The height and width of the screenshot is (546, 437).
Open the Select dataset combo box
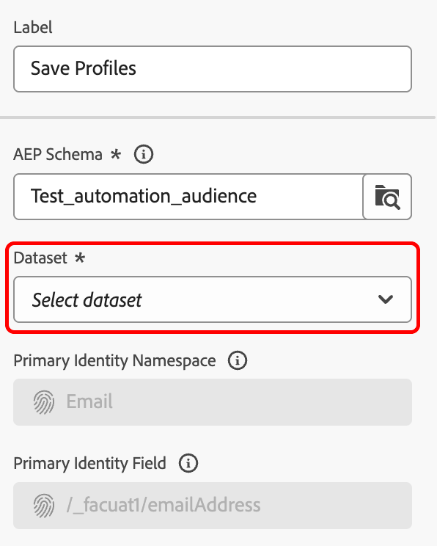[213, 299]
